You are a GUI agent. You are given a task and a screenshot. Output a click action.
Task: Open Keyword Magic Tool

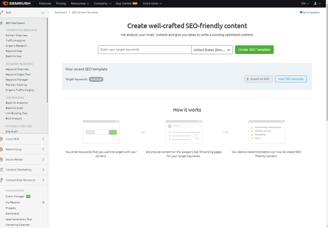click(18, 74)
